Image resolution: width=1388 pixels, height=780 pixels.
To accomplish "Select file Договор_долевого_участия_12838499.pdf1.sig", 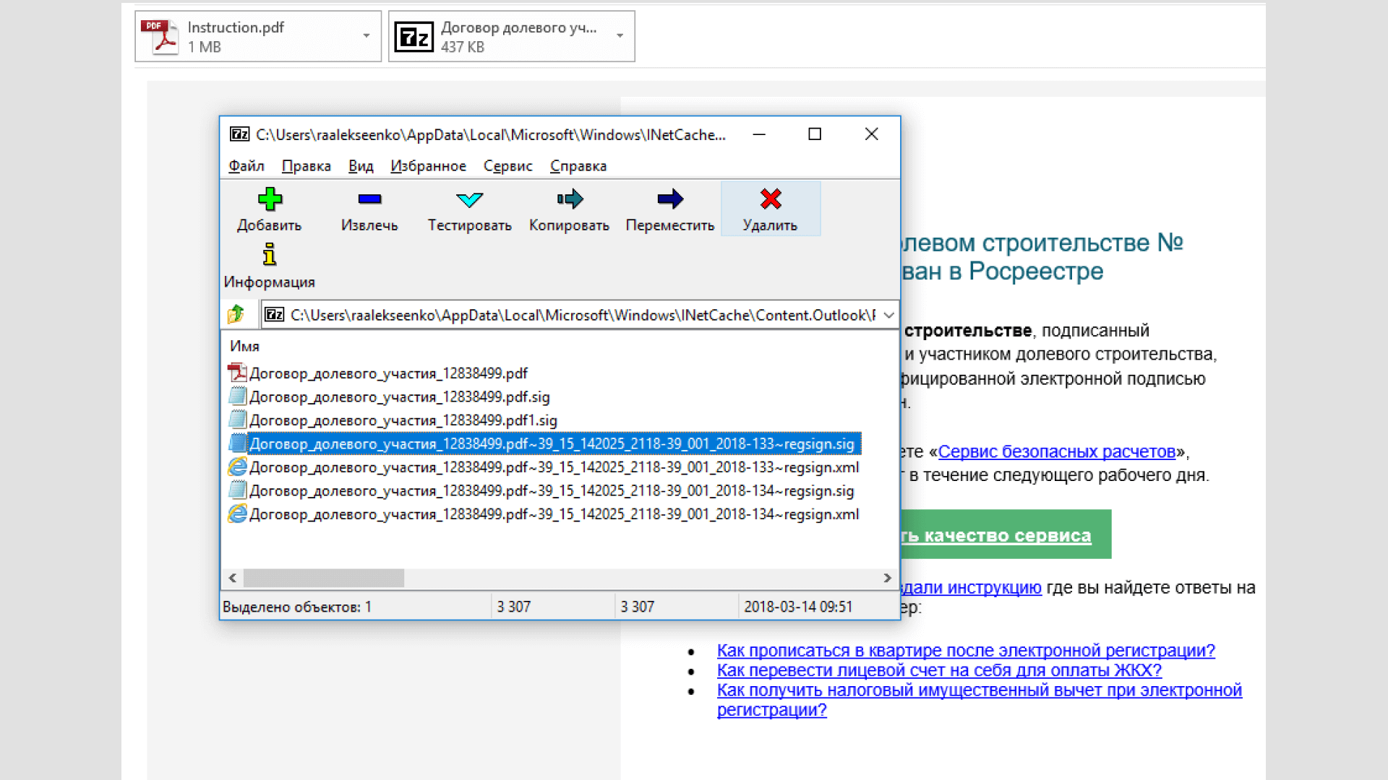I will coord(403,420).
